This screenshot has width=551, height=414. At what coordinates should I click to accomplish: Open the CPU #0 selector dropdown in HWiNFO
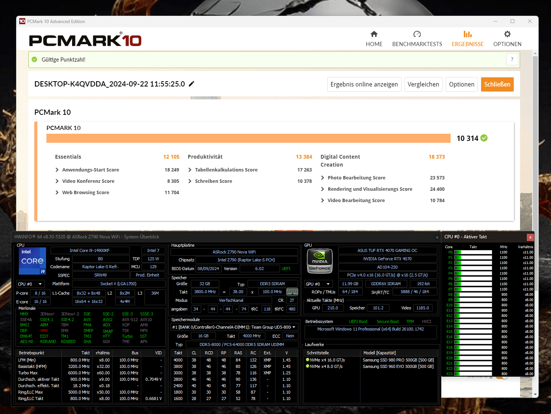[31, 284]
